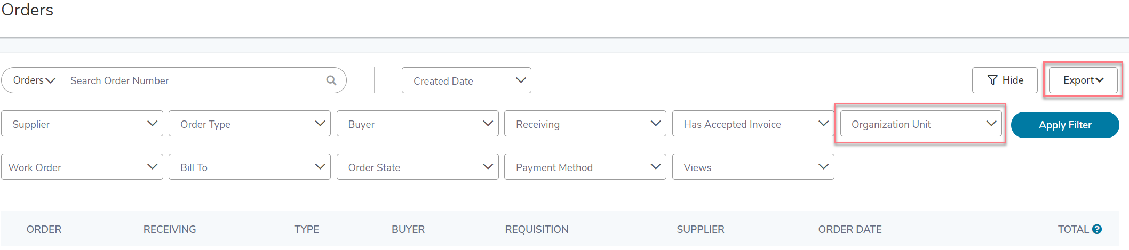Viewport: 1129px width, 250px height.
Task: Open the Export dropdown menu
Action: 1083,80
